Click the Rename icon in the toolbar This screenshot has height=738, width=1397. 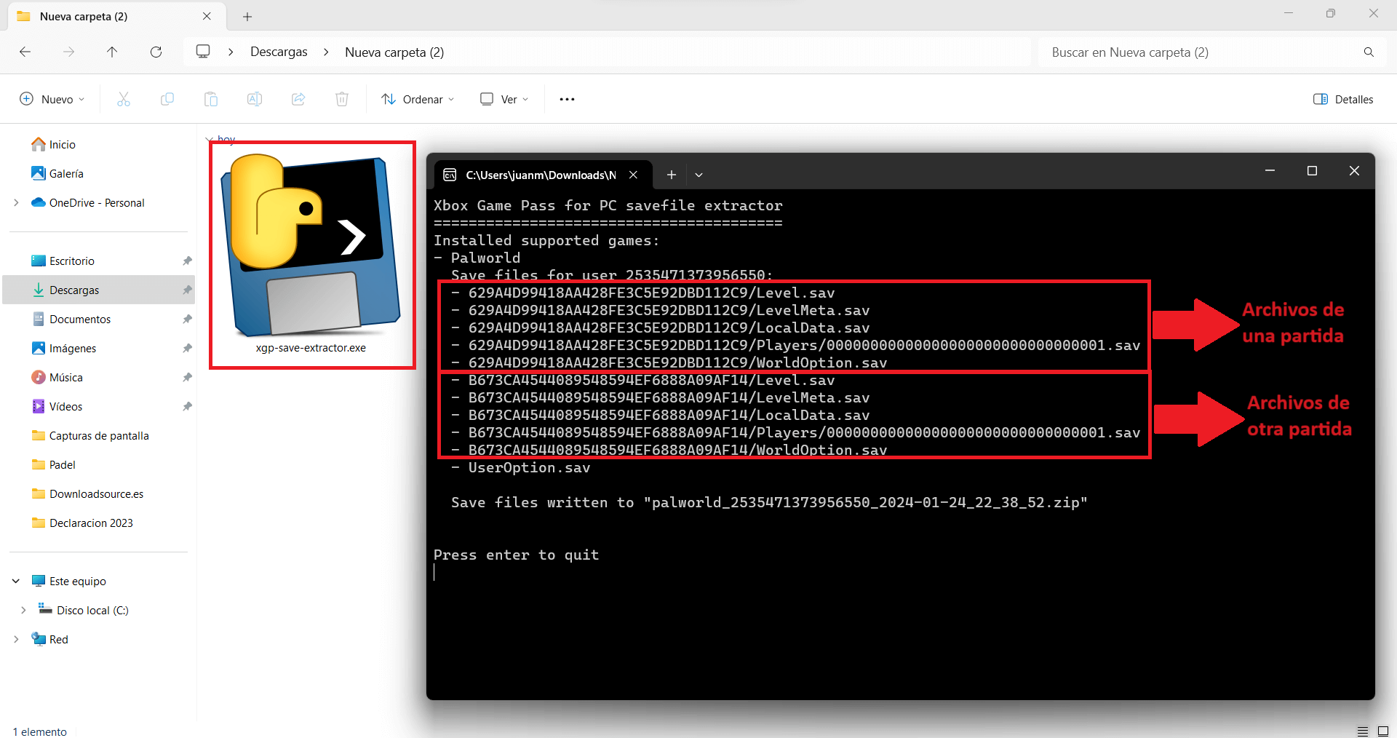(255, 99)
